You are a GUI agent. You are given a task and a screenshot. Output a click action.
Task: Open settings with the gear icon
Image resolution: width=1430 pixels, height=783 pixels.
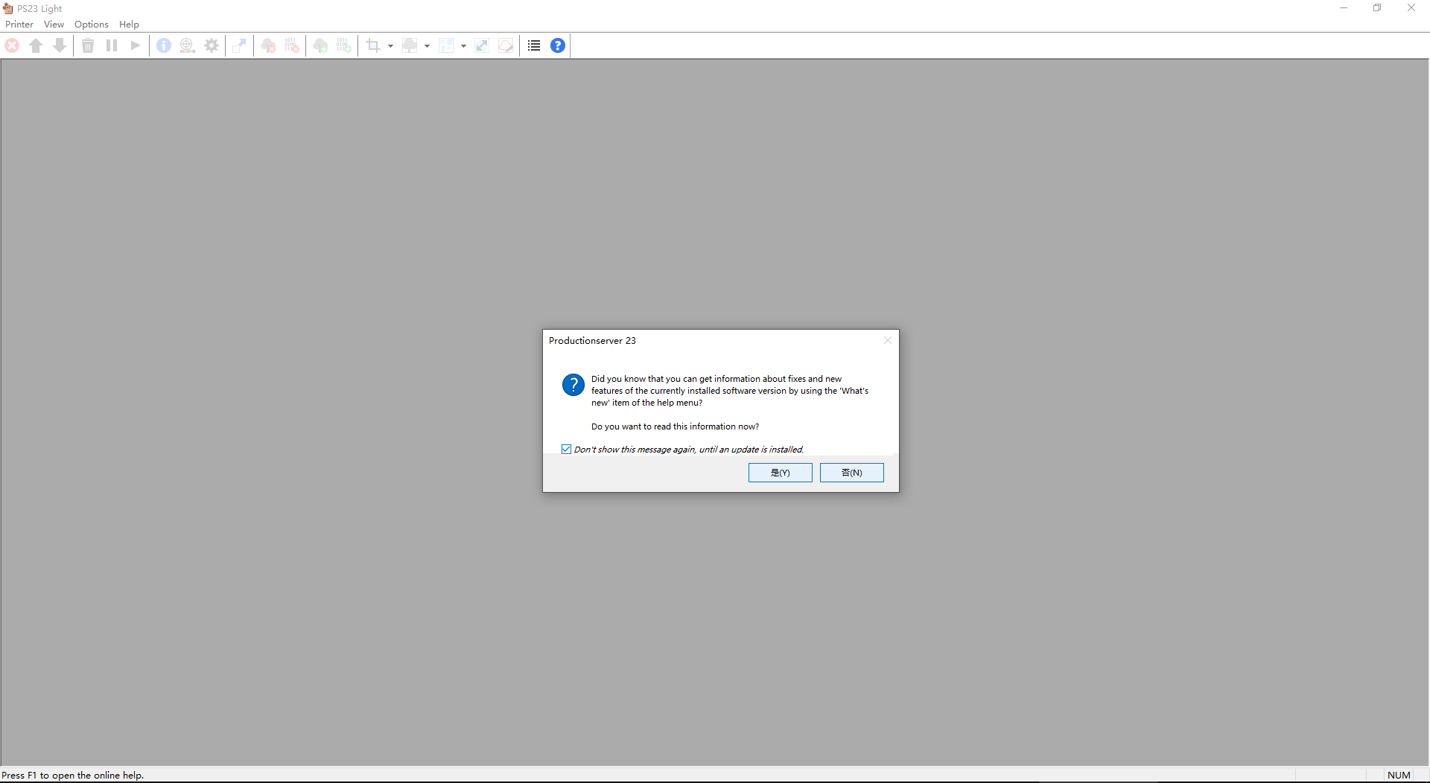212,45
